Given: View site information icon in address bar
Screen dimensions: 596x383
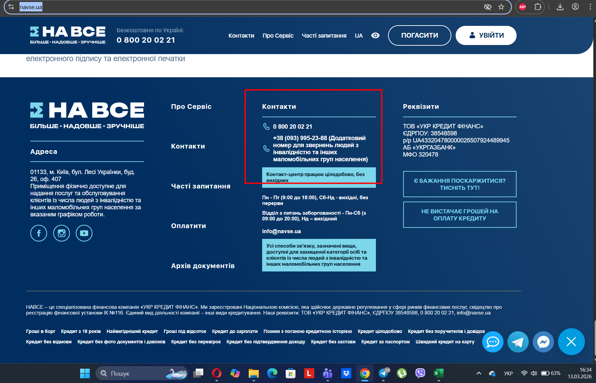Looking at the screenshot, I should pyautogui.click(x=11, y=7).
